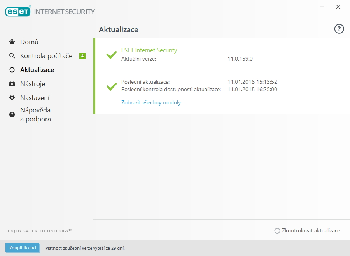Click the Aktualizace refresh icon in sidebar

(12, 70)
